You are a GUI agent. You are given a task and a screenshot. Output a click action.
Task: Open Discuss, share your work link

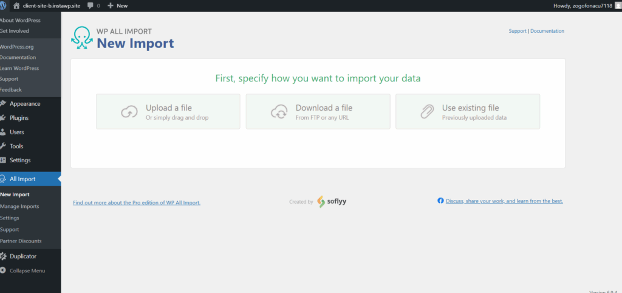pyautogui.click(x=504, y=201)
